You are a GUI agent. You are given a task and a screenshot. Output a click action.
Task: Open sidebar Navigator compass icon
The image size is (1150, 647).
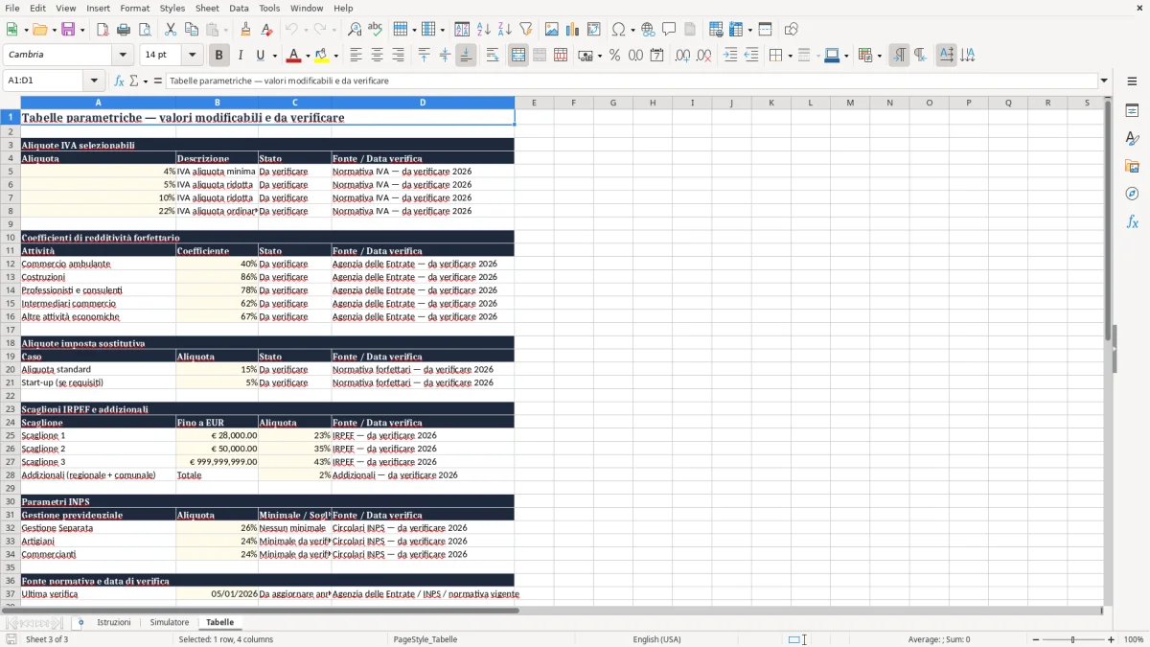coord(1132,194)
